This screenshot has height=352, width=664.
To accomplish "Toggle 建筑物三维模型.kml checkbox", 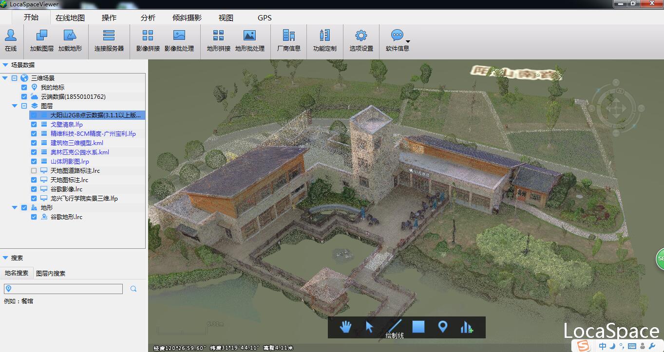I will pyautogui.click(x=34, y=143).
